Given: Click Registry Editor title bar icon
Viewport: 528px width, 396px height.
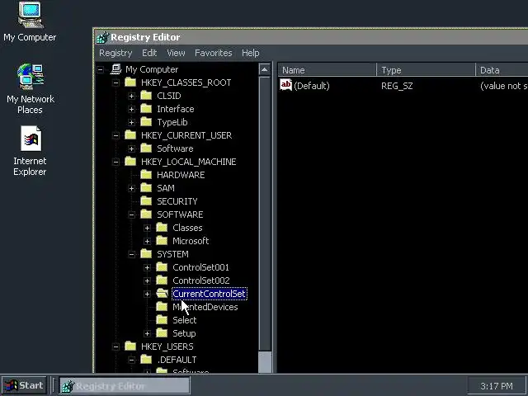Looking at the screenshot, I should coord(102,37).
